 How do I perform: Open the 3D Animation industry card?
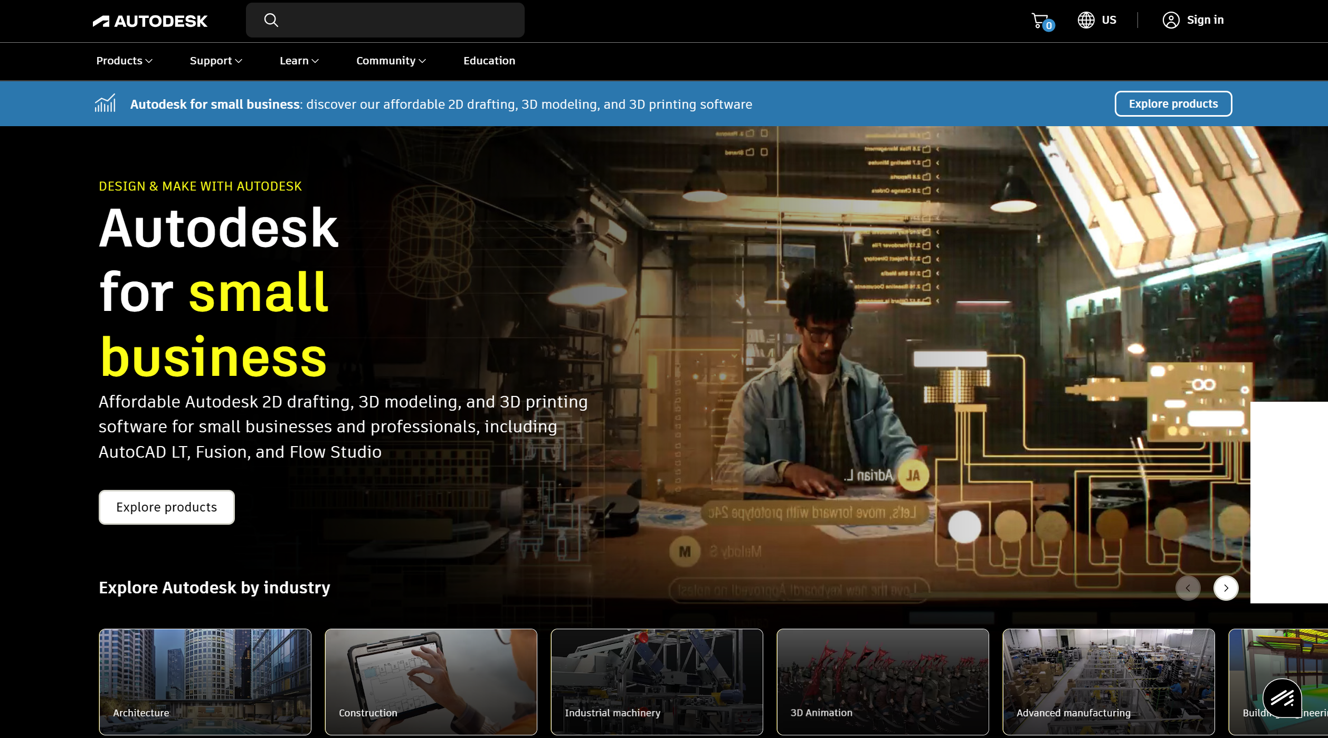click(883, 682)
